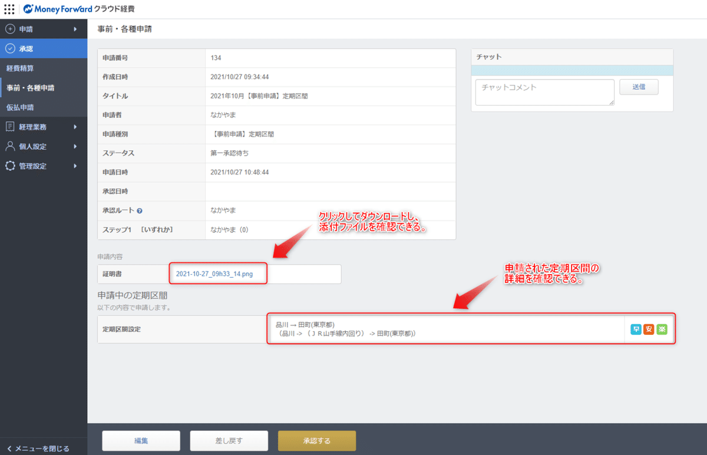Expand the 経理業務 submenu arrow

coord(75,127)
